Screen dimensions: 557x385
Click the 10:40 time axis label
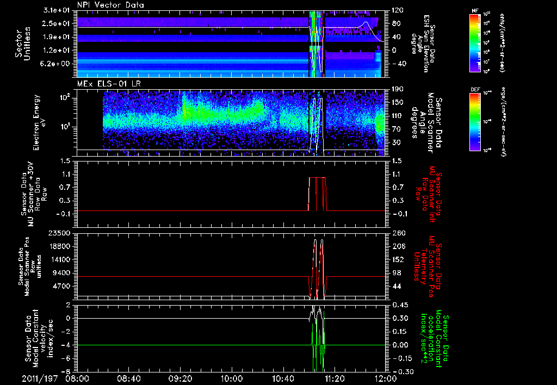click(x=283, y=378)
